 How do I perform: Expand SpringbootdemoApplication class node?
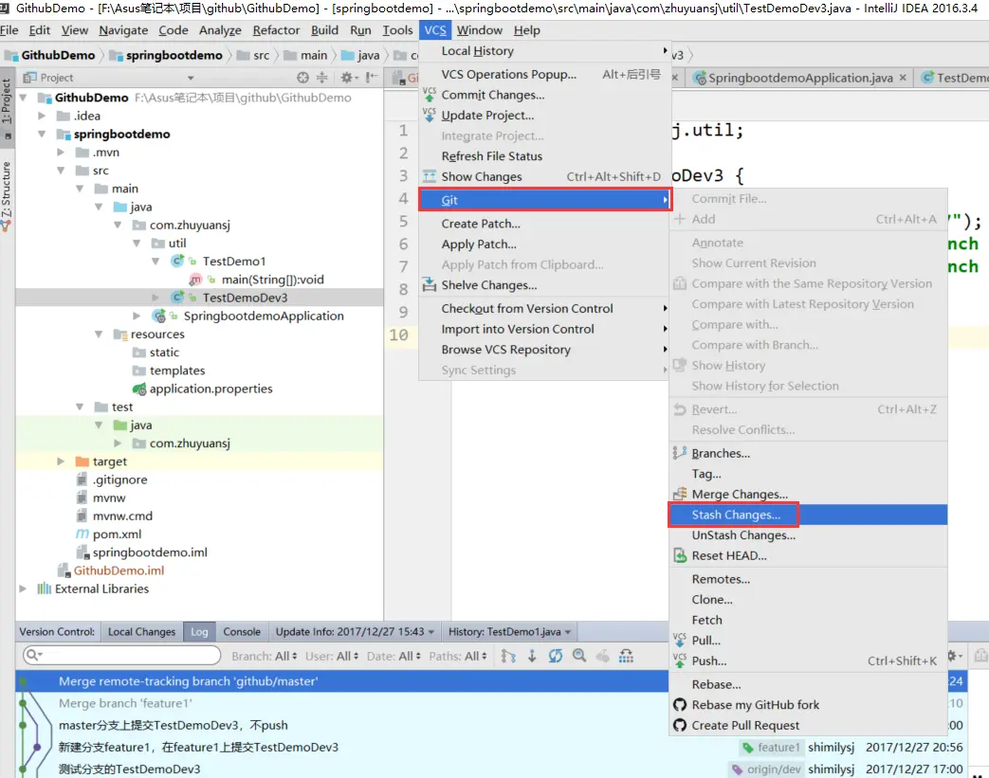pyautogui.click(x=137, y=316)
